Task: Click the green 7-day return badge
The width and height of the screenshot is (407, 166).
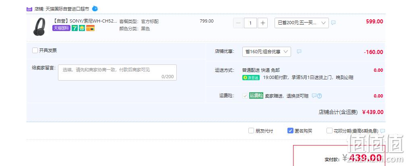Action: [x=75, y=28]
